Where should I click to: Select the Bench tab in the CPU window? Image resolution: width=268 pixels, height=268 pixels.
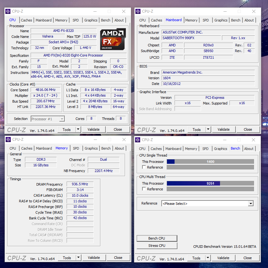[106, 20]
